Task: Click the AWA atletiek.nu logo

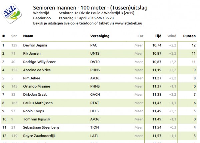Action: click(x=11, y=14)
